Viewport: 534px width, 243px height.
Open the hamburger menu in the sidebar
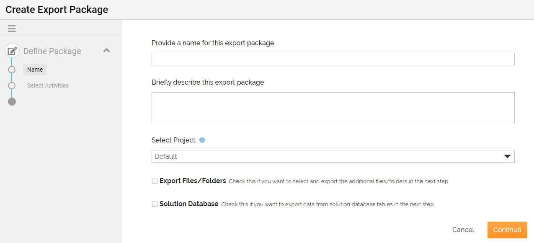[12, 28]
